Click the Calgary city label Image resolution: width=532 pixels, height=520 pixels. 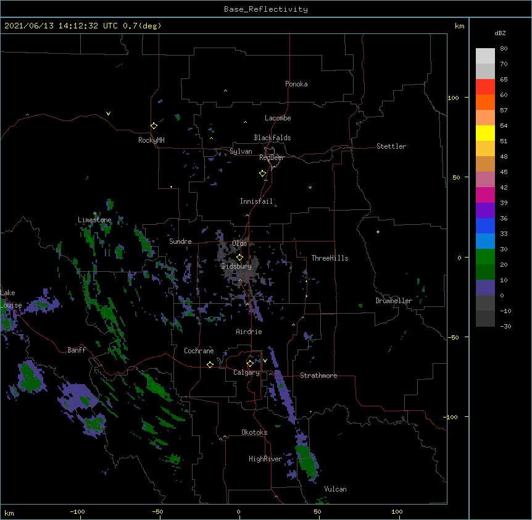point(246,372)
